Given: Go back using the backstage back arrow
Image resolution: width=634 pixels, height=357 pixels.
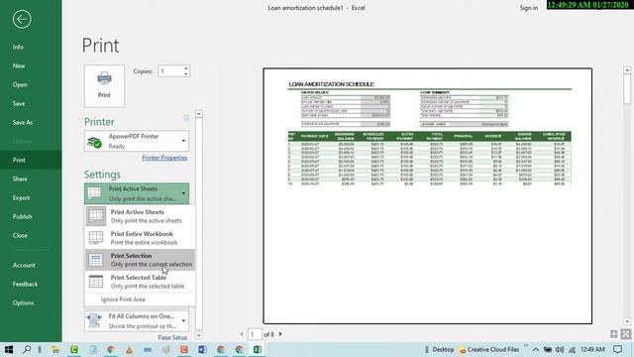Looking at the screenshot, I should [22, 19].
